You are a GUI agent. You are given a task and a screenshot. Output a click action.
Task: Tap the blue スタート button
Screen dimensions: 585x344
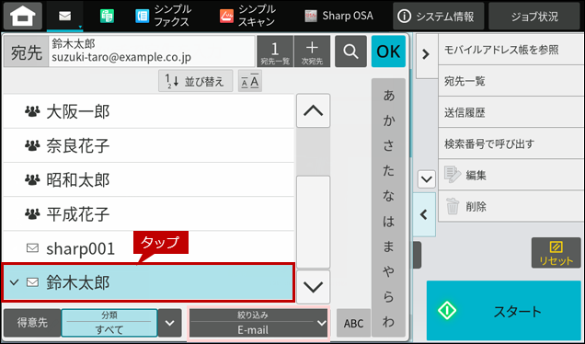[504, 311]
